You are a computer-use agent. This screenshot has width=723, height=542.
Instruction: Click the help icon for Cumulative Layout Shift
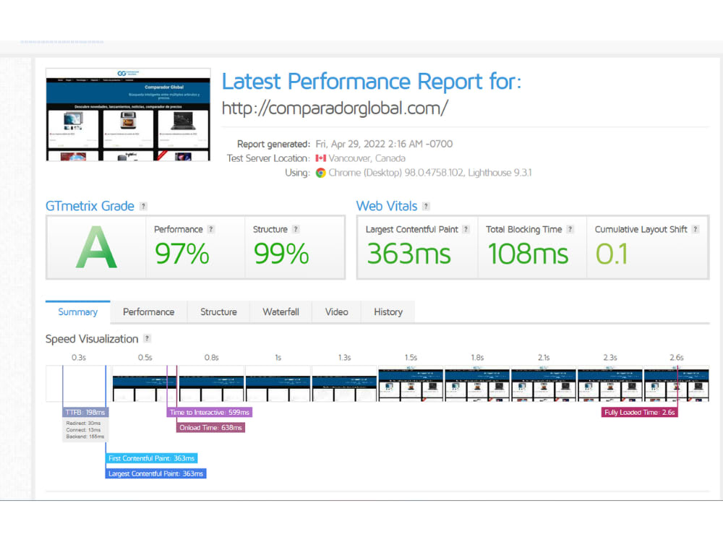click(x=696, y=229)
